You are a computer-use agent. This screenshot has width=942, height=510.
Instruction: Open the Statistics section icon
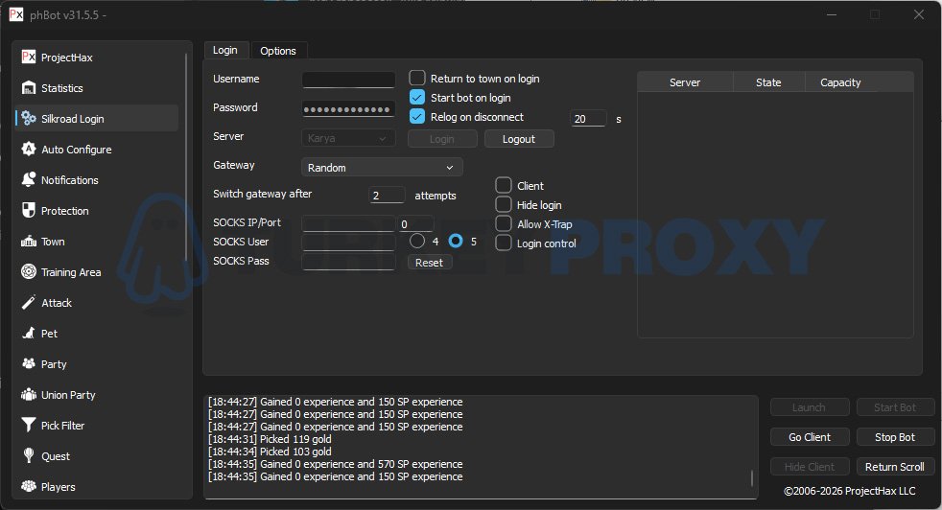[x=28, y=87]
